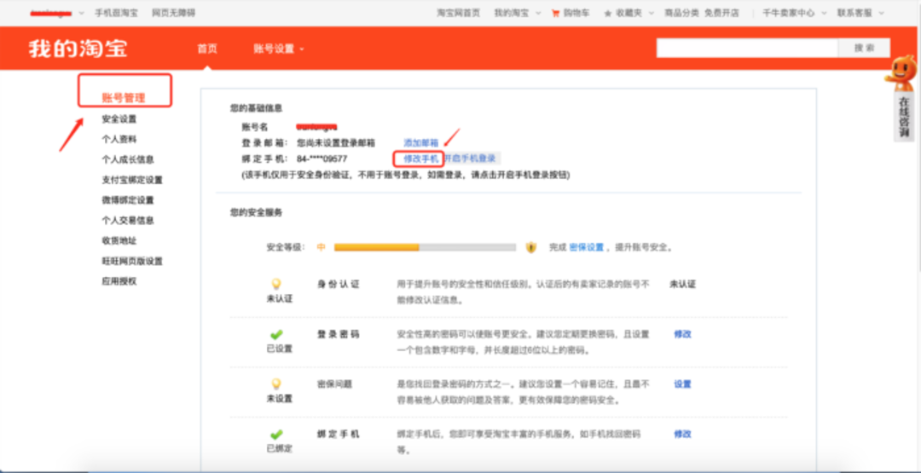Image resolution: width=921 pixels, height=473 pixels.
Task: Open 账号管理 in the sidebar
Action: (x=124, y=97)
